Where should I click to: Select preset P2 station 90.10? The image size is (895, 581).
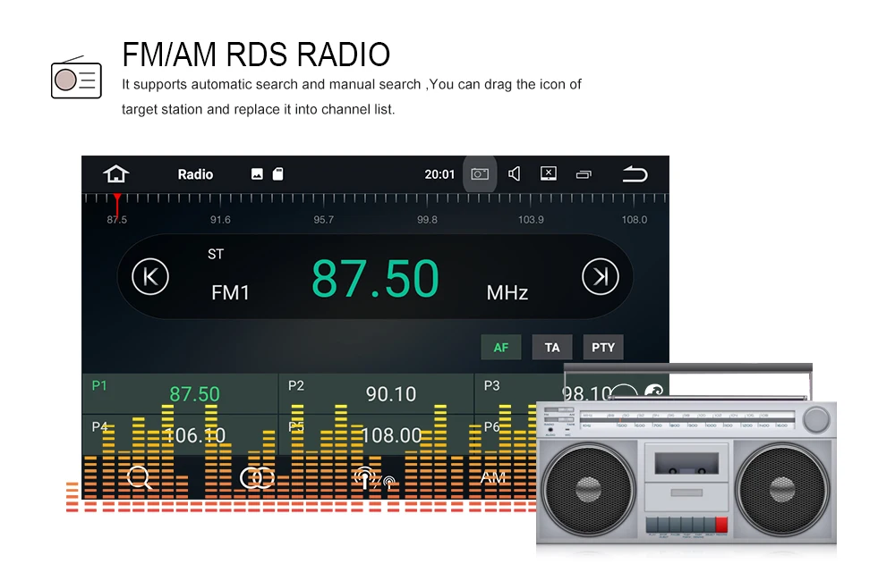click(x=376, y=392)
